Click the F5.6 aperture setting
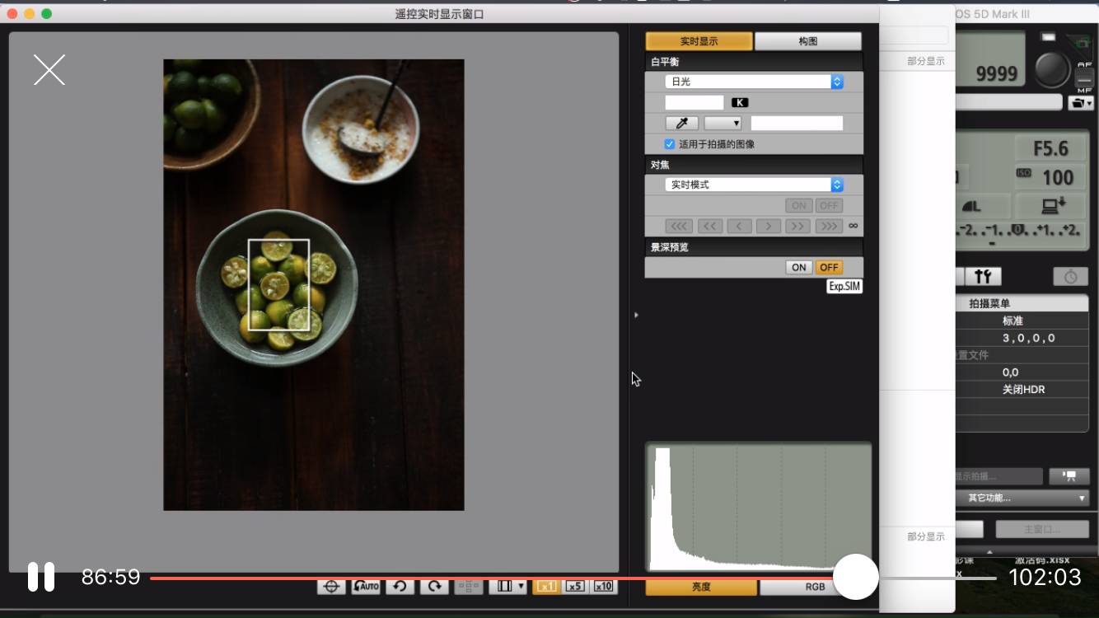The height and width of the screenshot is (618, 1099). click(1051, 148)
